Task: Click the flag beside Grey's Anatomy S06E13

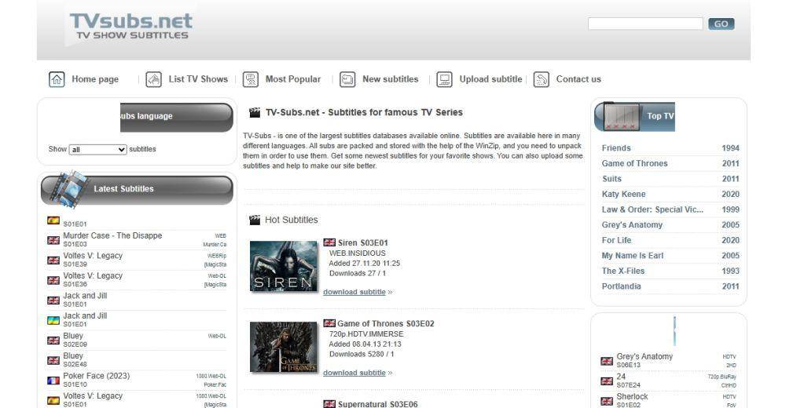Action: coord(607,361)
